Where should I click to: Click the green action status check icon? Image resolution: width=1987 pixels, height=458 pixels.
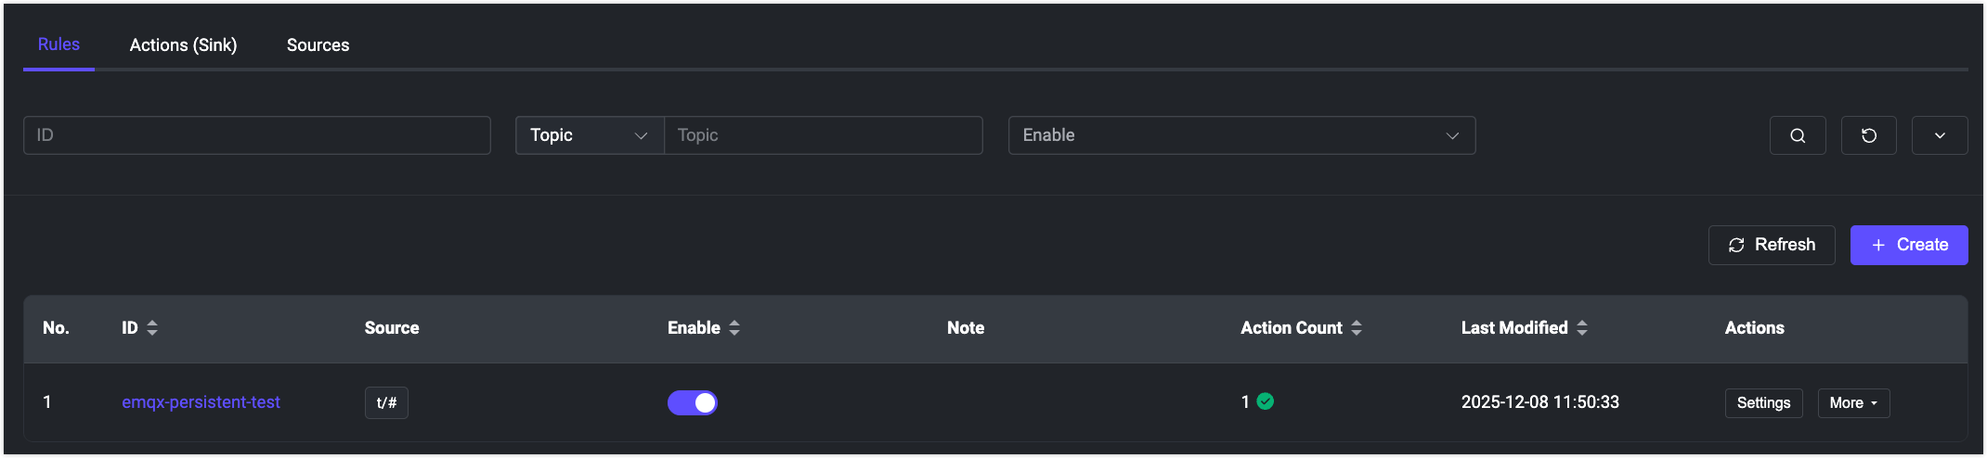click(1266, 401)
